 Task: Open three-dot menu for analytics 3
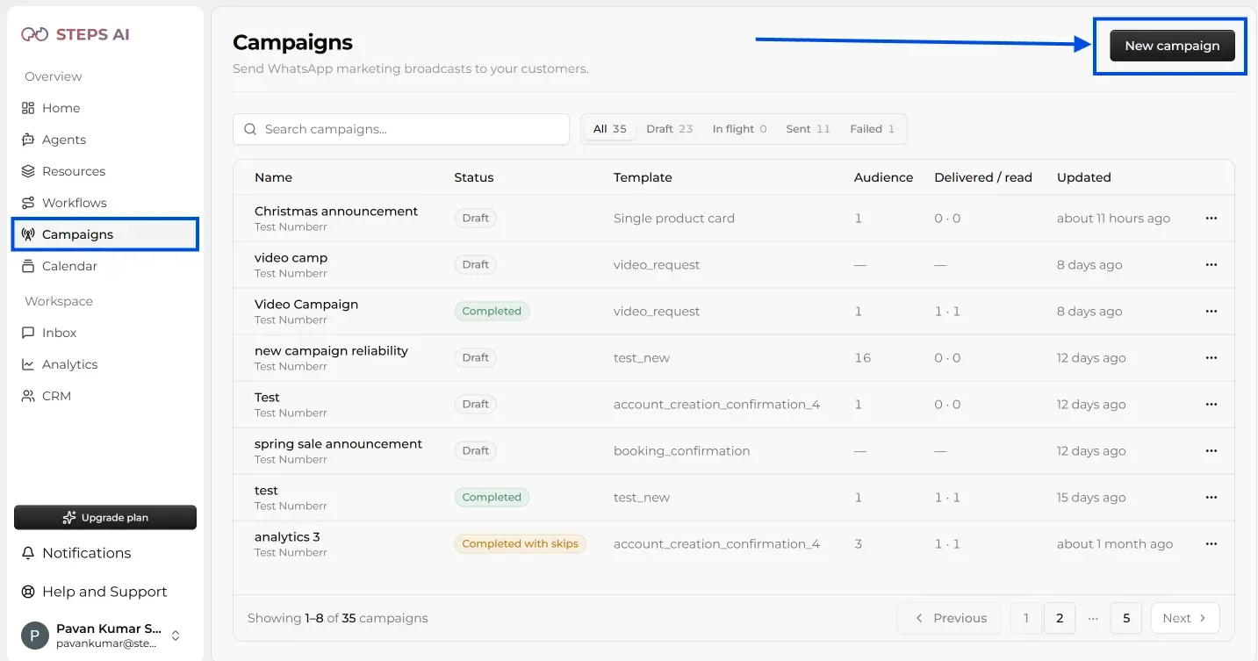point(1211,544)
